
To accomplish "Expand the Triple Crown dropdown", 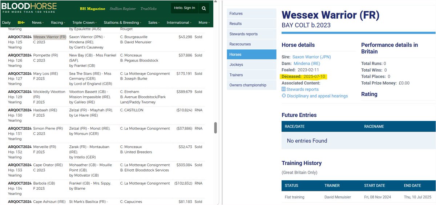I will (85, 23).
